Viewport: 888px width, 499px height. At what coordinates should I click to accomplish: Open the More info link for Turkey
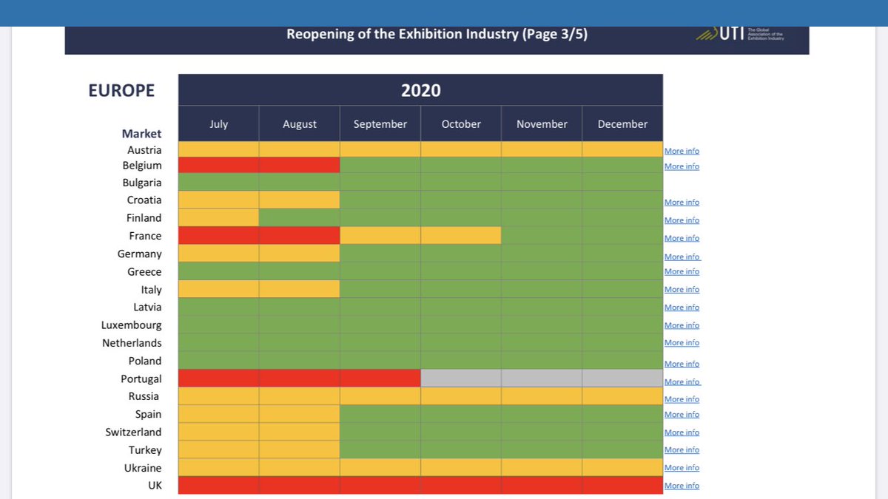pyautogui.click(x=682, y=449)
